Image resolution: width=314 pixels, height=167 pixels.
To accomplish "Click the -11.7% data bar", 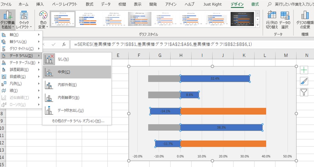I will pos(168,144).
